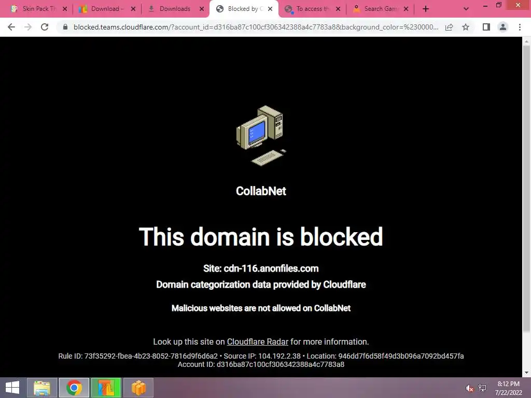Unmute the system volume tray icon

pyautogui.click(x=469, y=388)
